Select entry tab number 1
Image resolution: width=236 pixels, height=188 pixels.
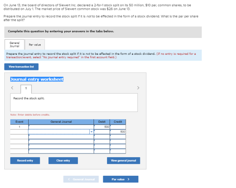[26, 89]
